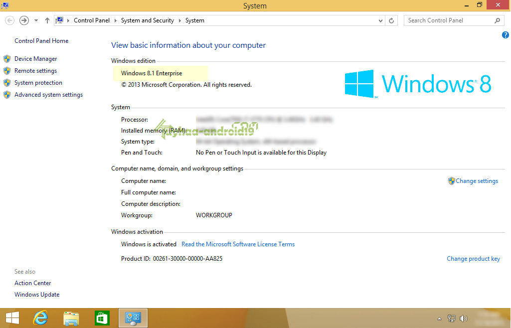Launch Internet Explorer from taskbar
This screenshot has width=511, height=328.
coord(40,318)
